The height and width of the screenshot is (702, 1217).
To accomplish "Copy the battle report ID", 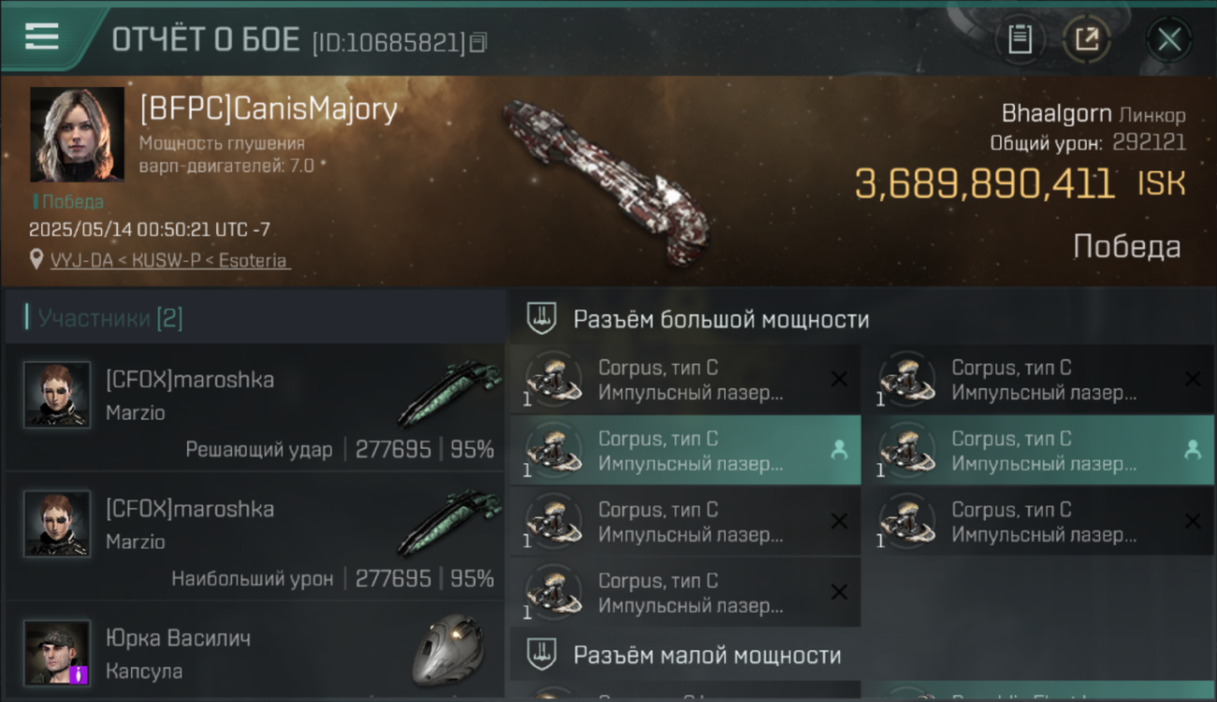I will click(477, 42).
